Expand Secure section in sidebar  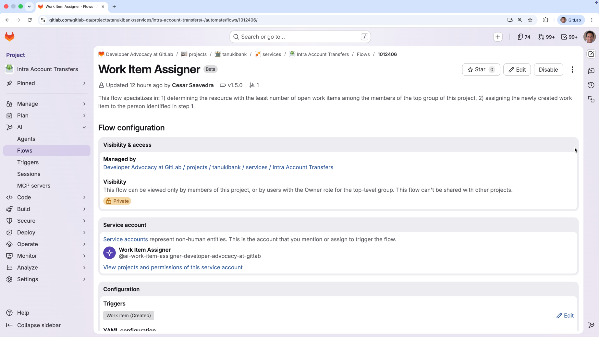[47, 221]
